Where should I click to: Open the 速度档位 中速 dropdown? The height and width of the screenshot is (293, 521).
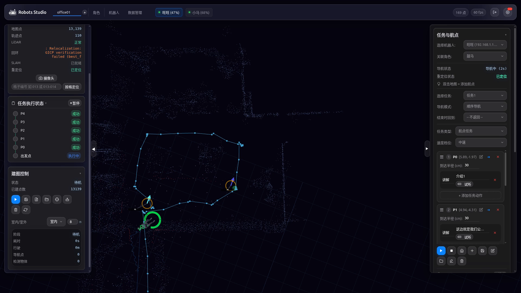click(481, 142)
